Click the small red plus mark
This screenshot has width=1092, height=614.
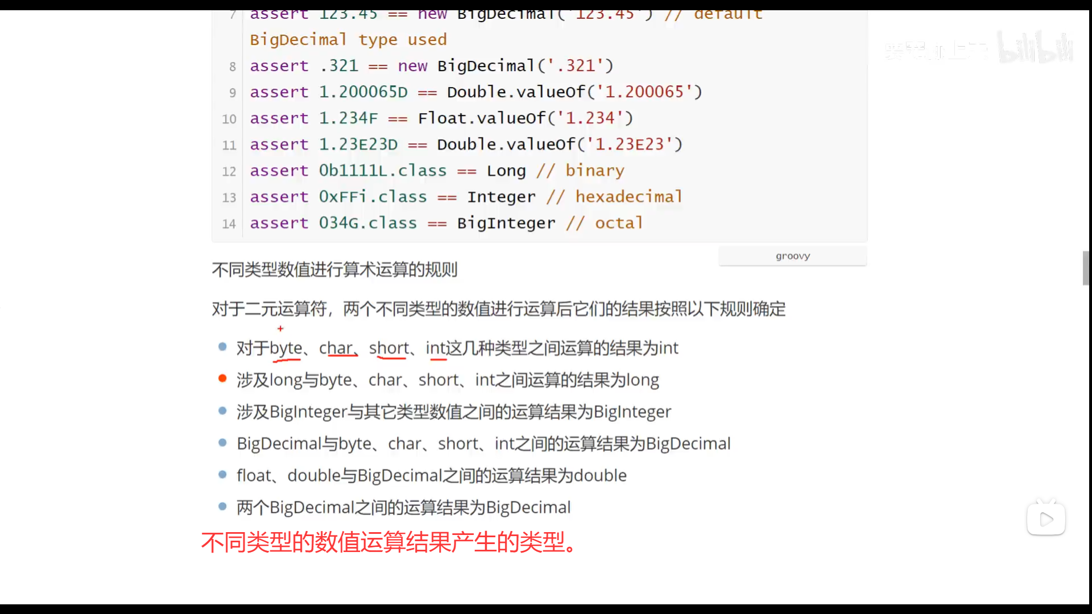click(x=280, y=329)
